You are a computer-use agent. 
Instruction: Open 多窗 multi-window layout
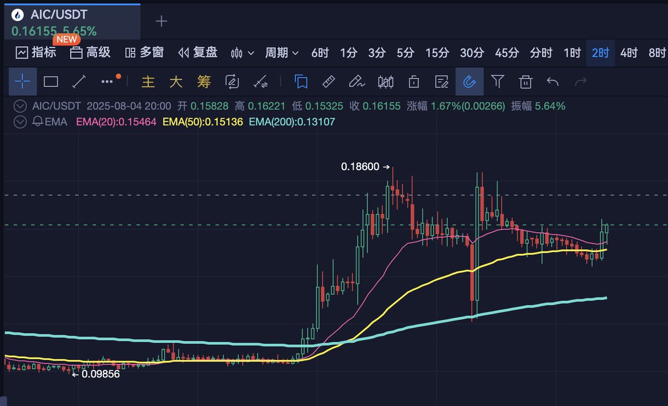[144, 53]
